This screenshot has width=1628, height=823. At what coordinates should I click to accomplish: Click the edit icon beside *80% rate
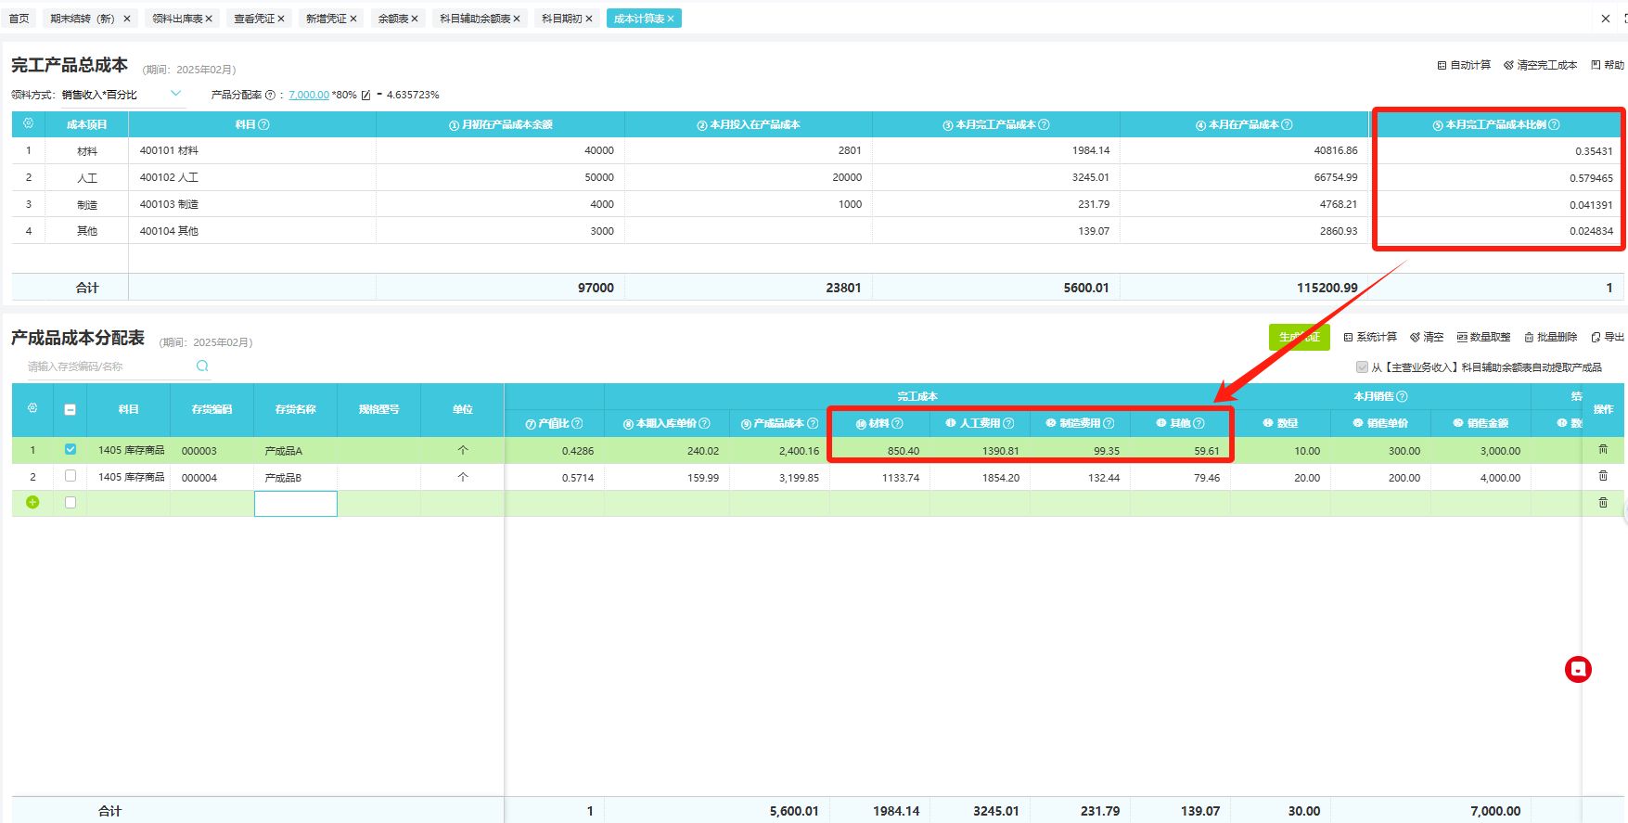pos(365,96)
